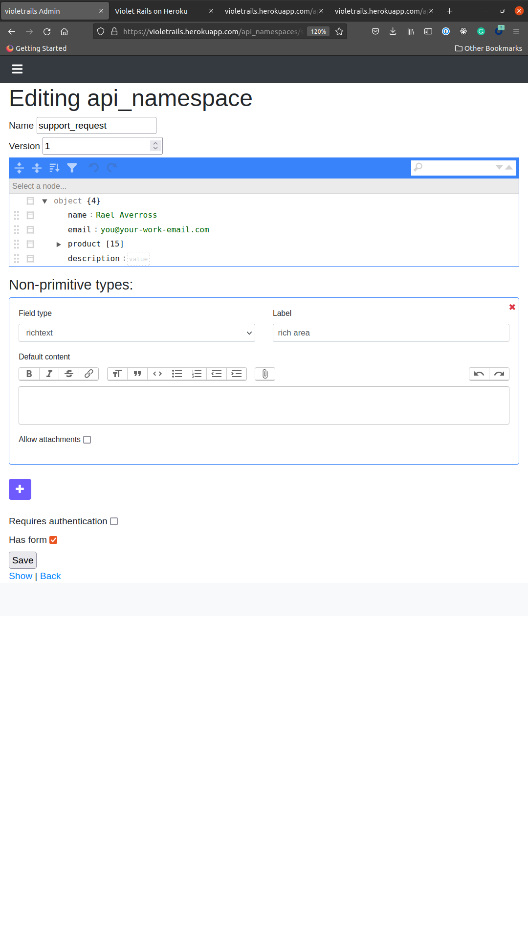This screenshot has height=939, width=528.
Task: Click the Version number stepper
Action: (x=155, y=146)
